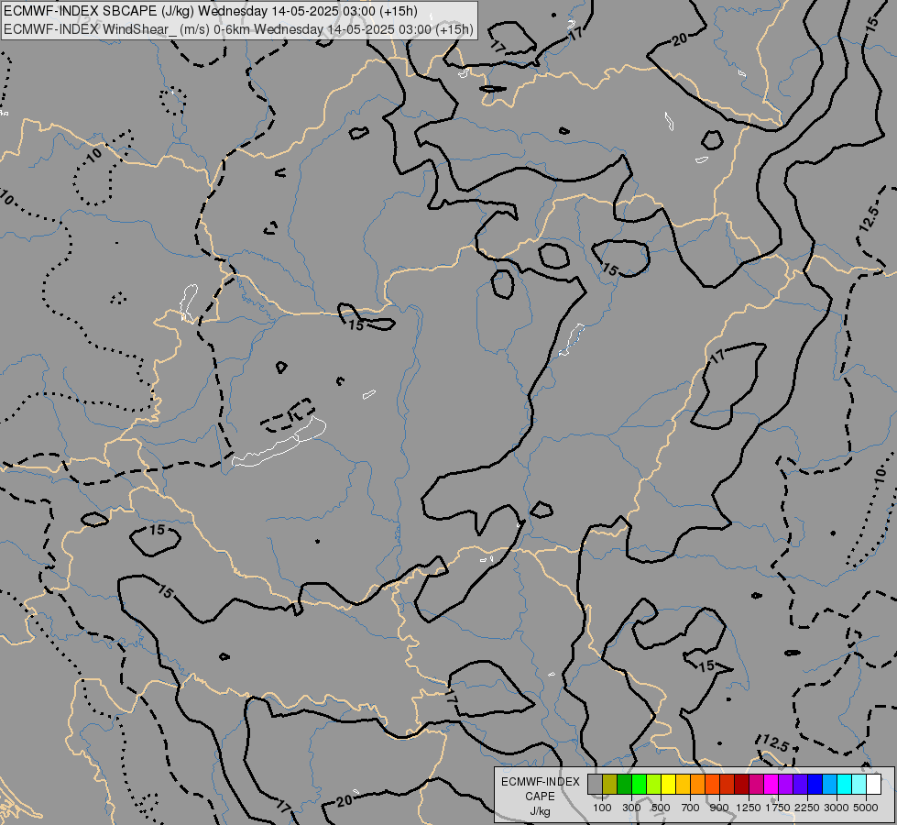Click the WindShear 0-6km title line

[238, 29]
